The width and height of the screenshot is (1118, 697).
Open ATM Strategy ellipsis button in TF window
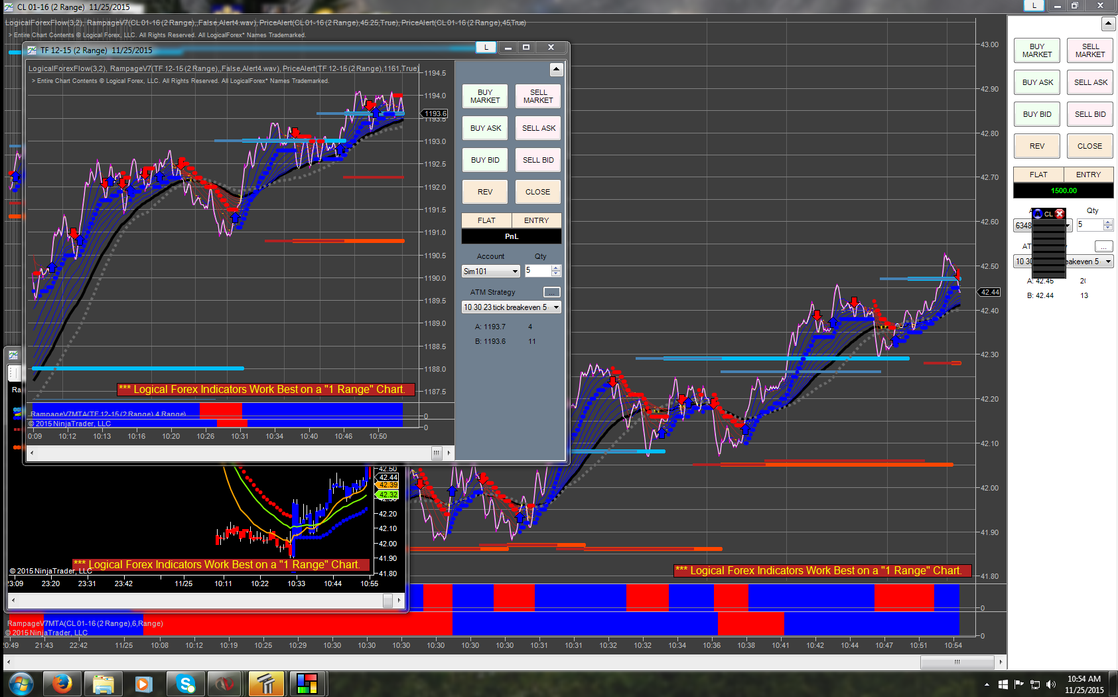(552, 292)
